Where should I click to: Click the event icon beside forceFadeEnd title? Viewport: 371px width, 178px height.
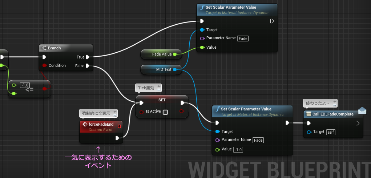click(85, 124)
